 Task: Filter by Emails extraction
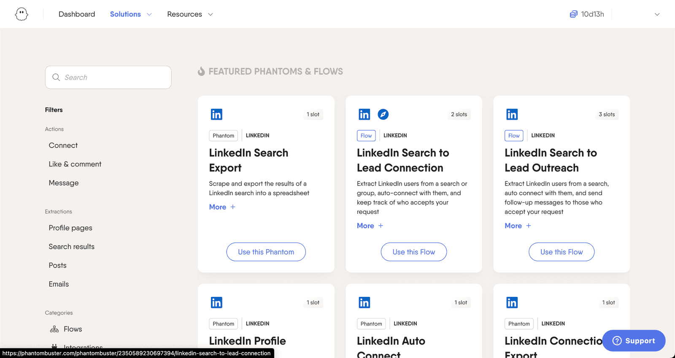tap(59, 284)
